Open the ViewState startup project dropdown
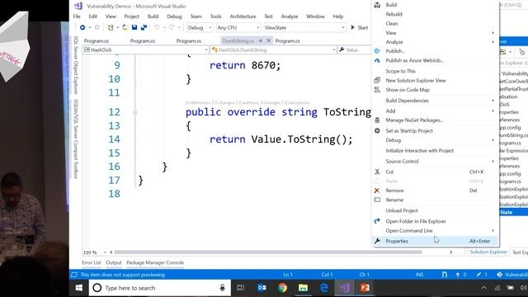This screenshot has width=528, height=297. (304, 27)
